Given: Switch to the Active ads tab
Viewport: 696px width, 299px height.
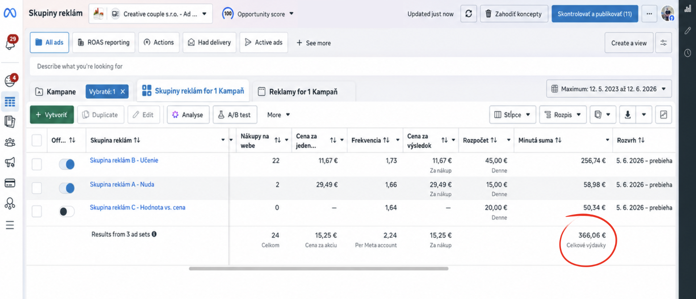Looking at the screenshot, I should click(x=264, y=43).
